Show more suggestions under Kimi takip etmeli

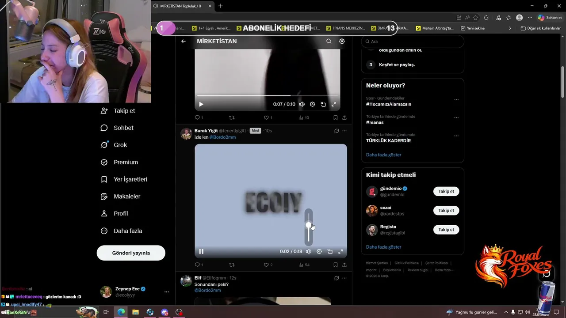383,247
